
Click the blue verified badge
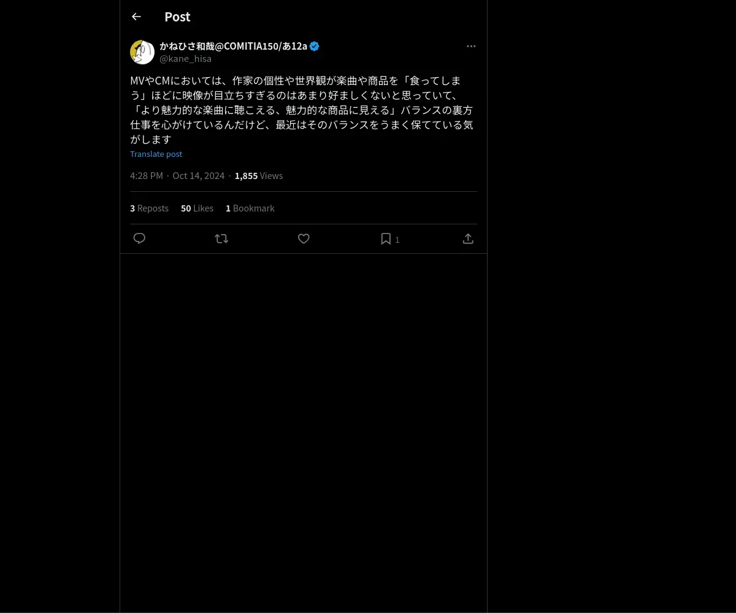(x=314, y=46)
